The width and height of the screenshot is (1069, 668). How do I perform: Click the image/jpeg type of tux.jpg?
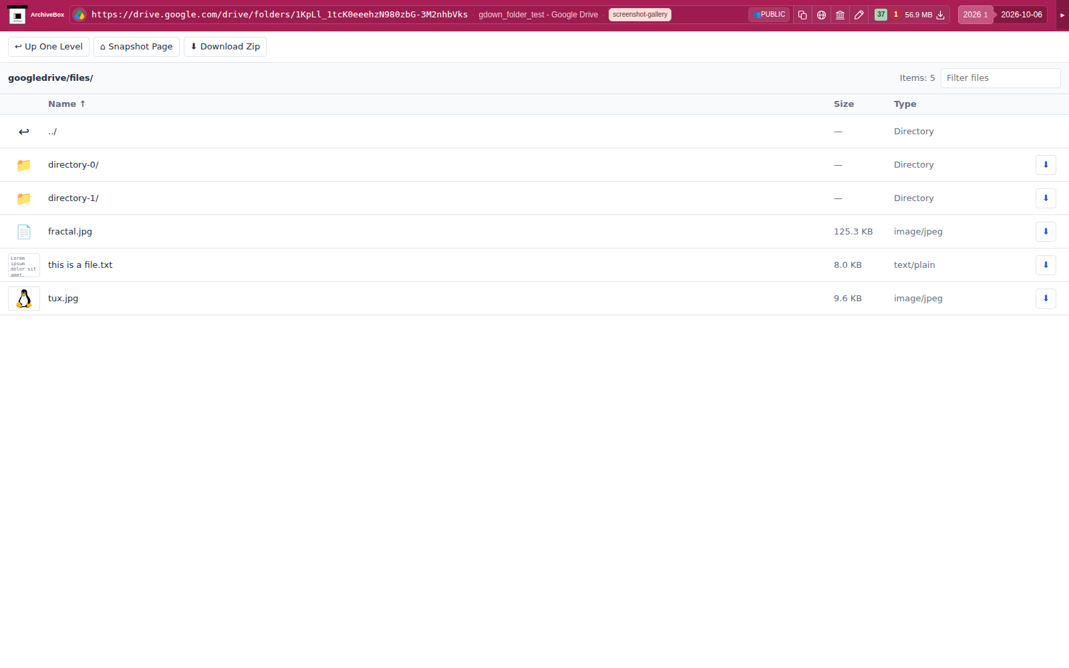tap(918, 299)
